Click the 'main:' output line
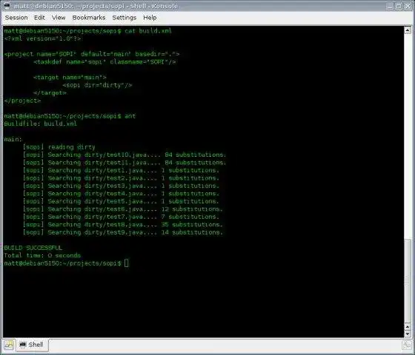This screenshot has width=415, height=355. click(13, 139)
